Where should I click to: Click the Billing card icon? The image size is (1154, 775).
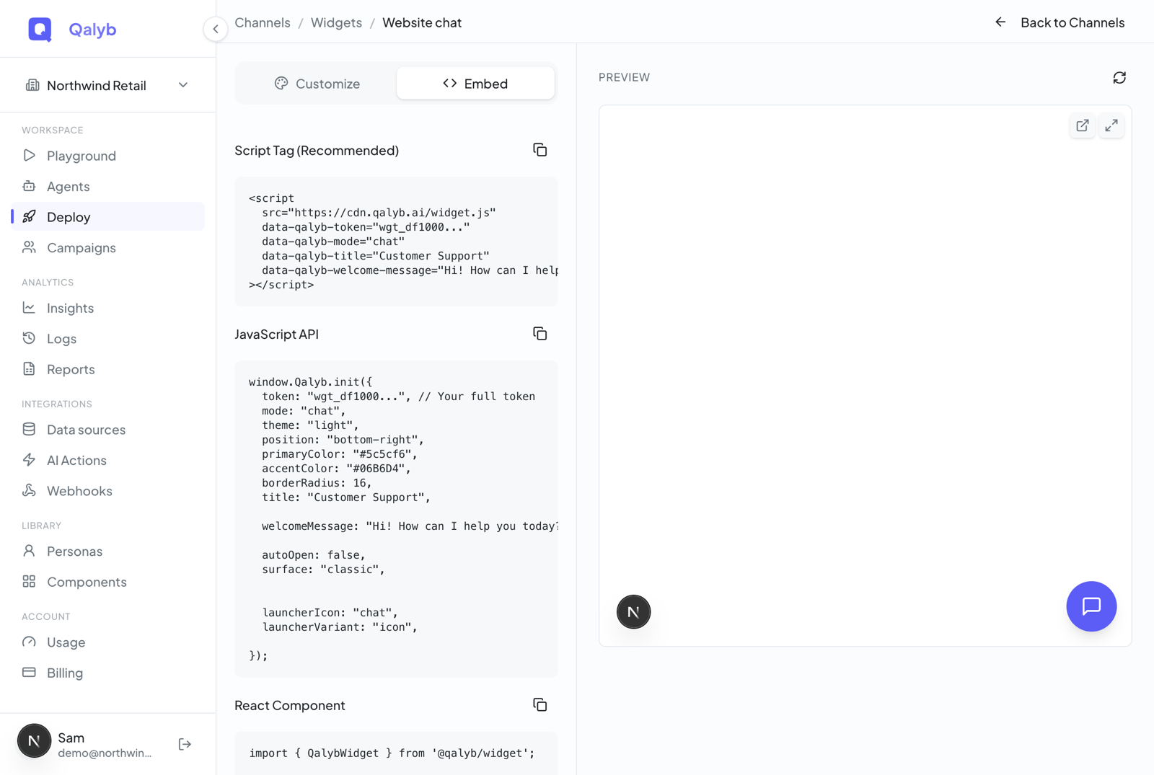tap(29, 673)
